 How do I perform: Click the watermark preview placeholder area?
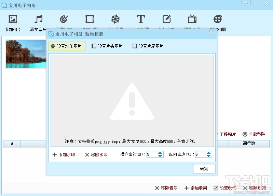point(132,101)
